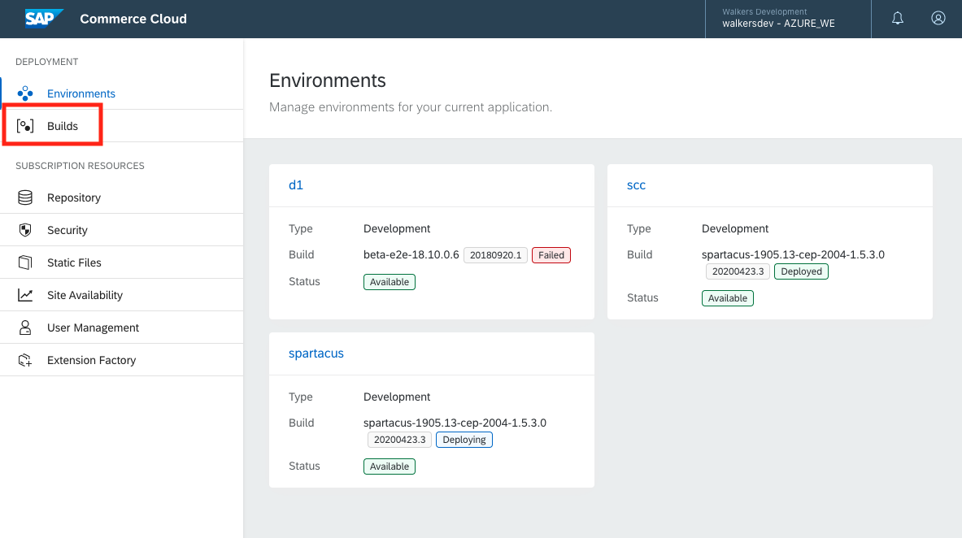Click the Available status in spartacus card

point(389,466)
